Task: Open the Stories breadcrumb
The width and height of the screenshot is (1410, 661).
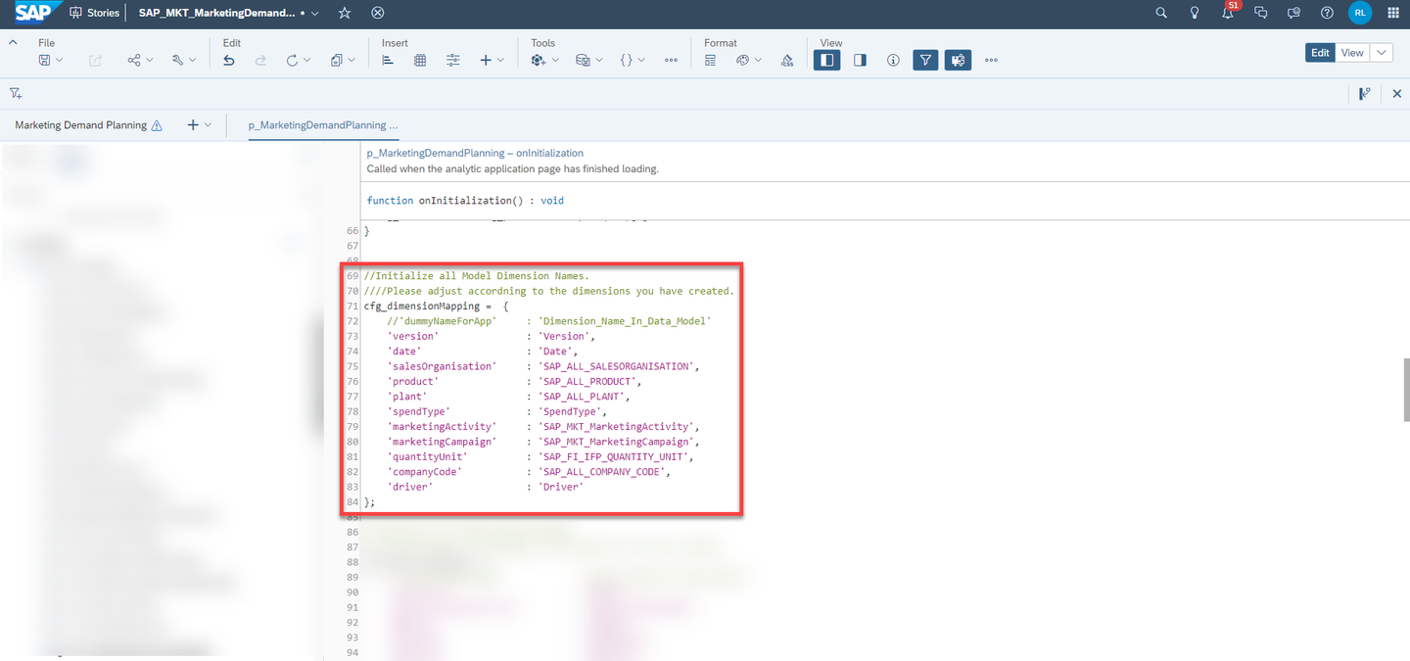Action: [x=95, y=13]
